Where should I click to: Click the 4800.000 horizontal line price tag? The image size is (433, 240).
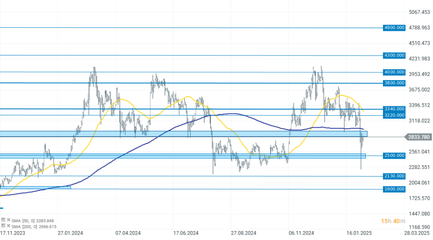pyautogui.click(x=394, y=28)
